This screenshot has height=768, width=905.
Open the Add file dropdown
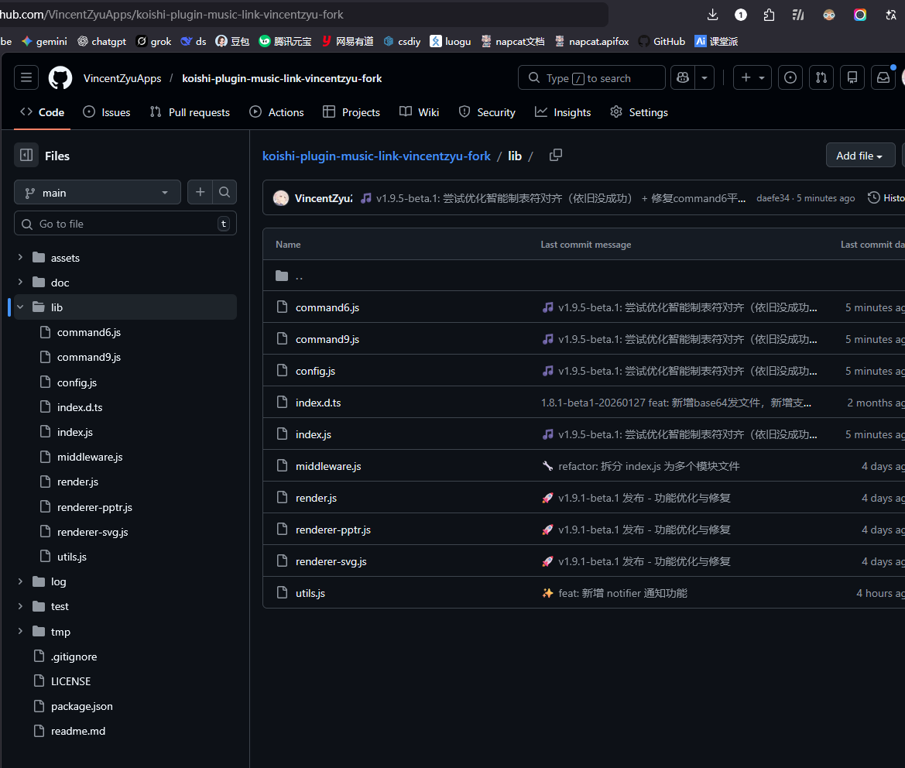859,156
